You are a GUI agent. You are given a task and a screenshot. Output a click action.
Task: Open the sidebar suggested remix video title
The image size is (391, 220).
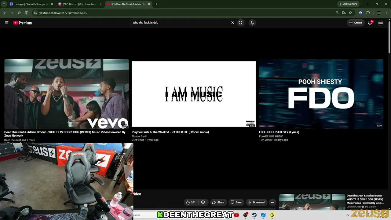pyautogui.click(x=365, y=199)
